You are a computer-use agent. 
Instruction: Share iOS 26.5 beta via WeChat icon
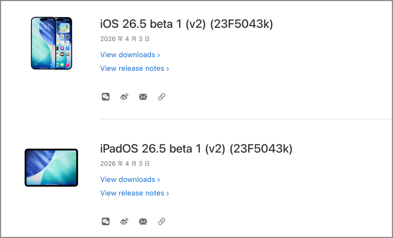(106, 97)
